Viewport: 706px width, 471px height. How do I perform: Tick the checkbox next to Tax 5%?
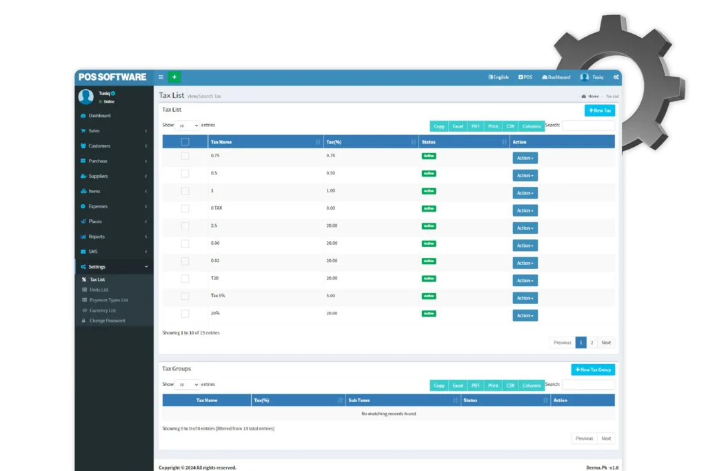coord(185,296)
